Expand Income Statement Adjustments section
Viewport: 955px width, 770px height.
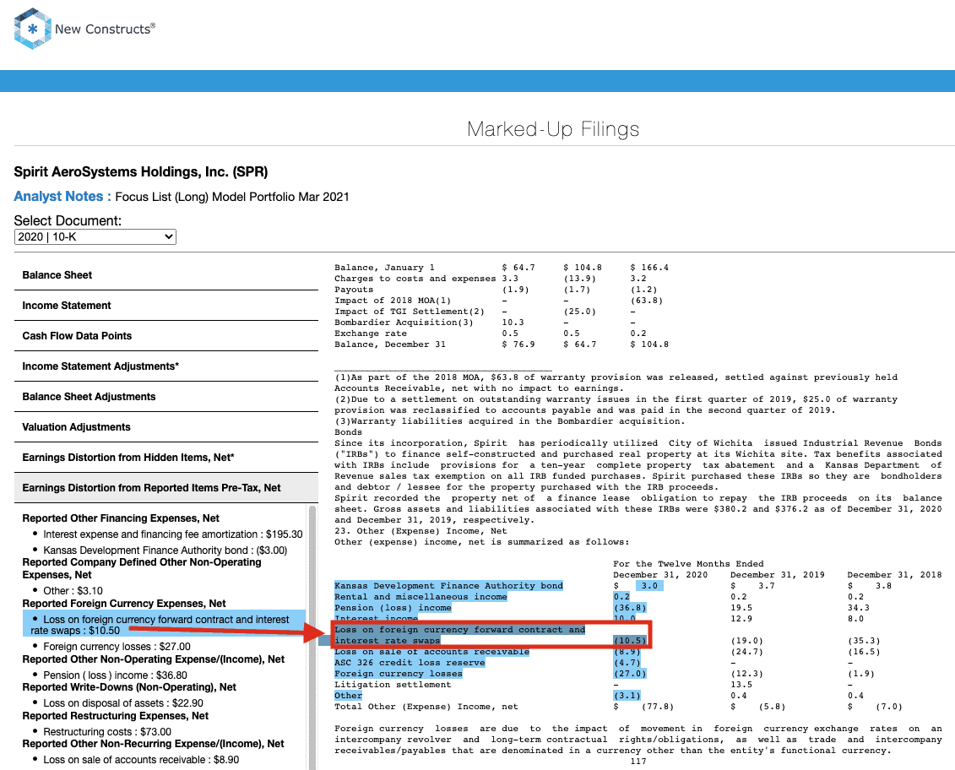pos(165,366)
